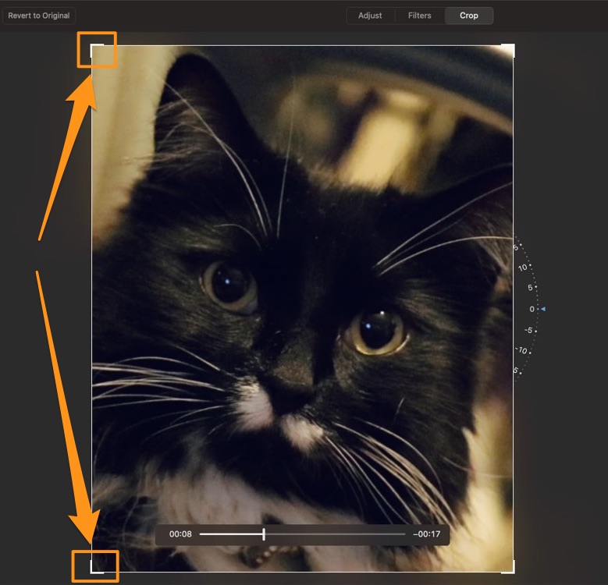Screen dimensions: 608x585
Task: Click the -5 degree mark on rotation dial
Action: click(528, 330)
